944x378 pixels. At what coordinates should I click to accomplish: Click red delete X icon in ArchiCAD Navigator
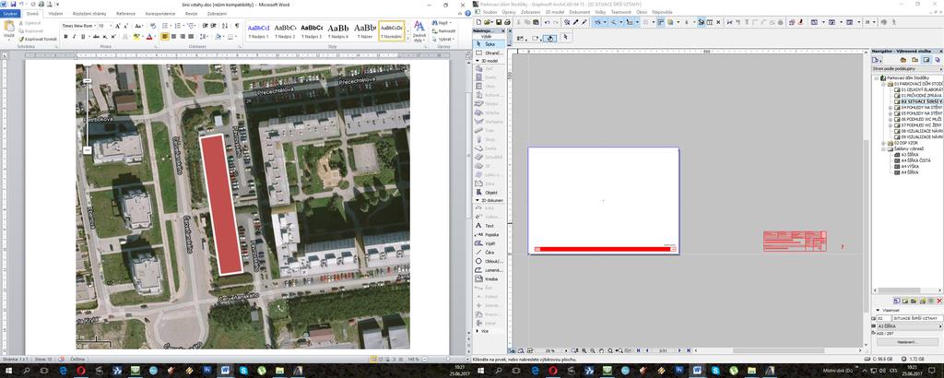point(939,301)
